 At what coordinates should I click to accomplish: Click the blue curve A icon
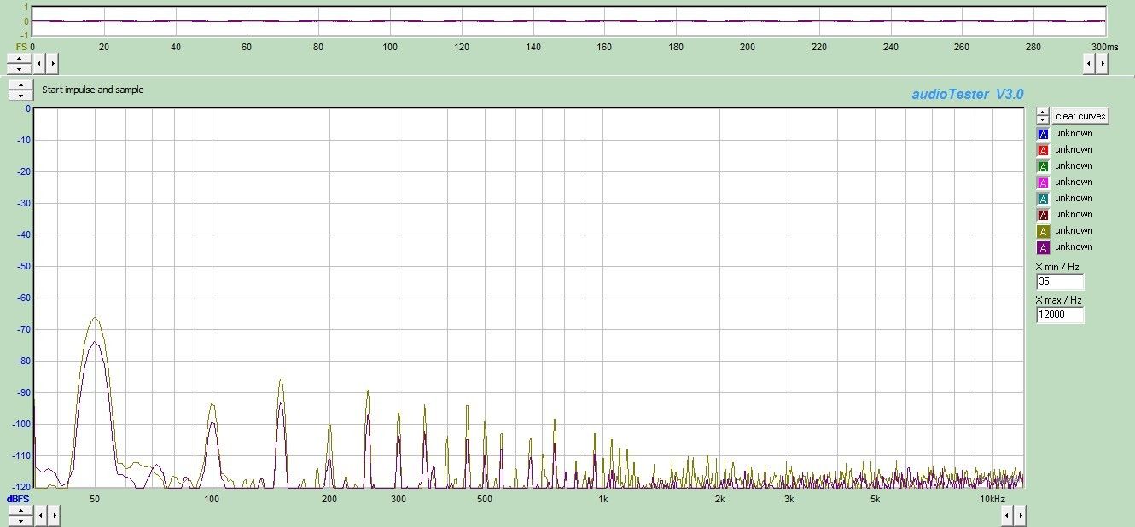pyautogui.click(x=1042, y=134)
